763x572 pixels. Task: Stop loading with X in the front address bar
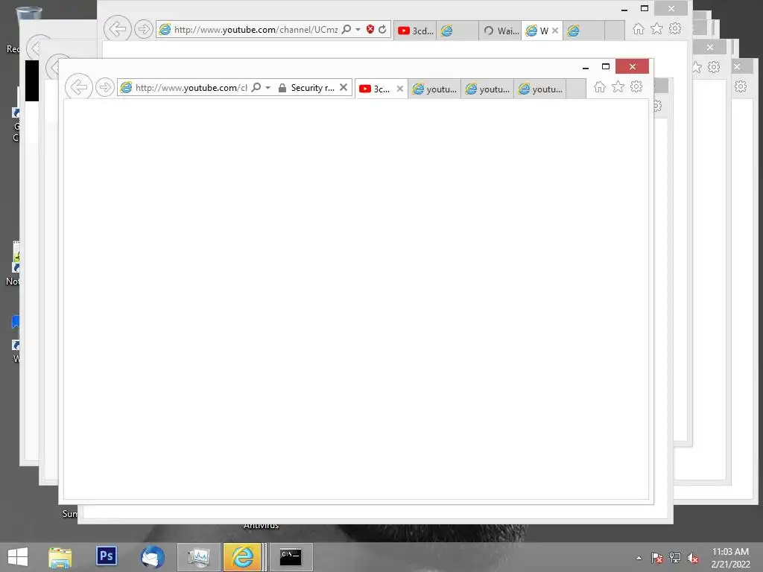click(x=343, y=88)
